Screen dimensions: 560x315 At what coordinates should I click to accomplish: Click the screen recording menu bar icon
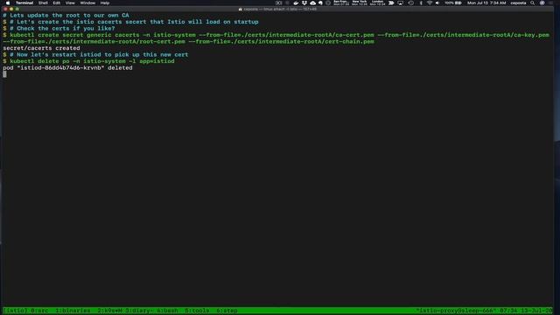point(278,3)
